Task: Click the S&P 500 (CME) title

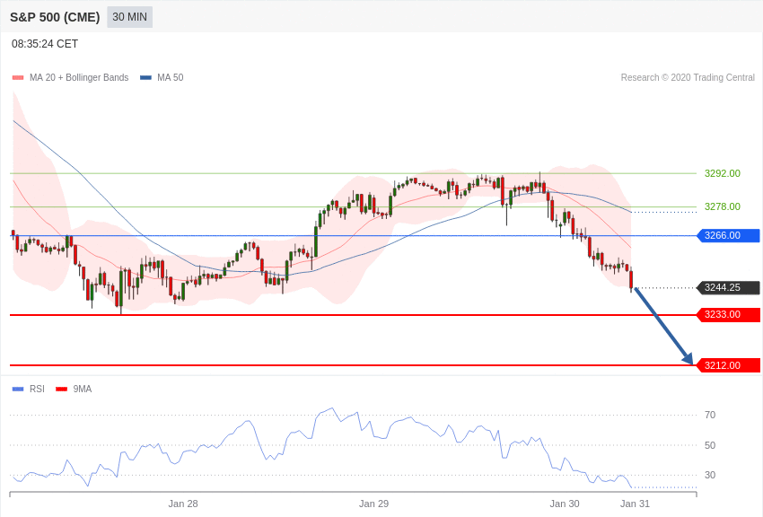Action: (55, 17)
